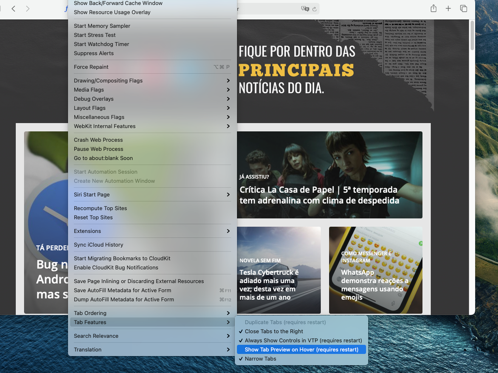Choose Recompute Top Sites
This screenshot has height=373, width=498.
pyautogui.click(x=152, y=208)
